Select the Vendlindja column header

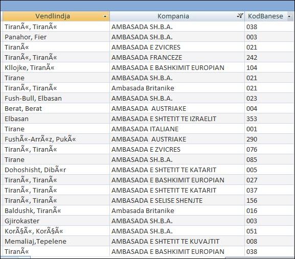coord(56,16)
